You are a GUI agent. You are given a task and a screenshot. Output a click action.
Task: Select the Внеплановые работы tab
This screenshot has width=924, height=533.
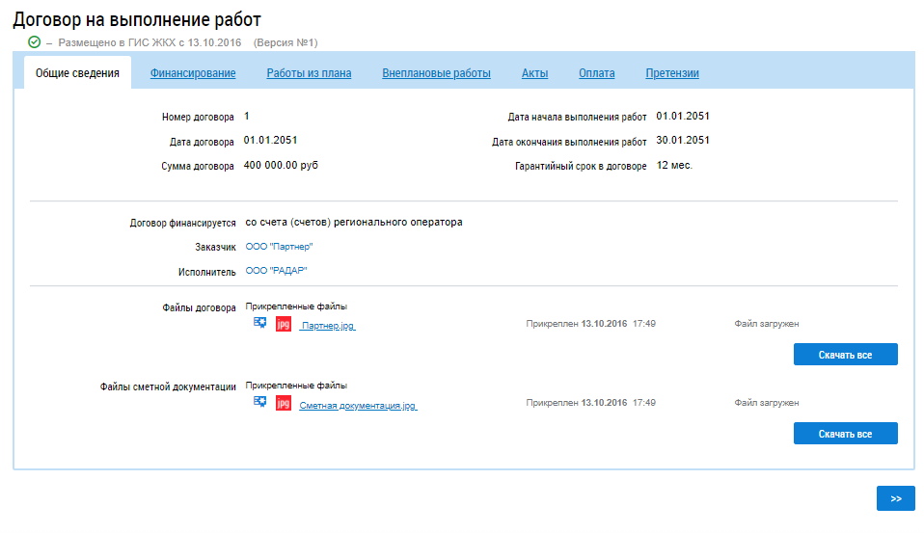pos(436,73)
